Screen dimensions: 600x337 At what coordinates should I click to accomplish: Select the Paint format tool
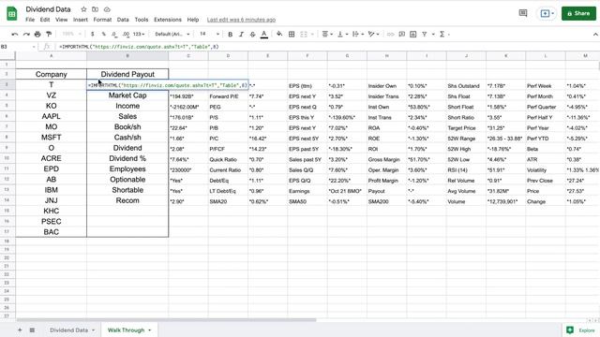tap(49, 35)
